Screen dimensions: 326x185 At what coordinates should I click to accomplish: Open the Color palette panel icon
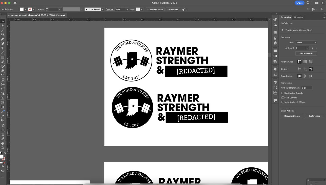275,19
